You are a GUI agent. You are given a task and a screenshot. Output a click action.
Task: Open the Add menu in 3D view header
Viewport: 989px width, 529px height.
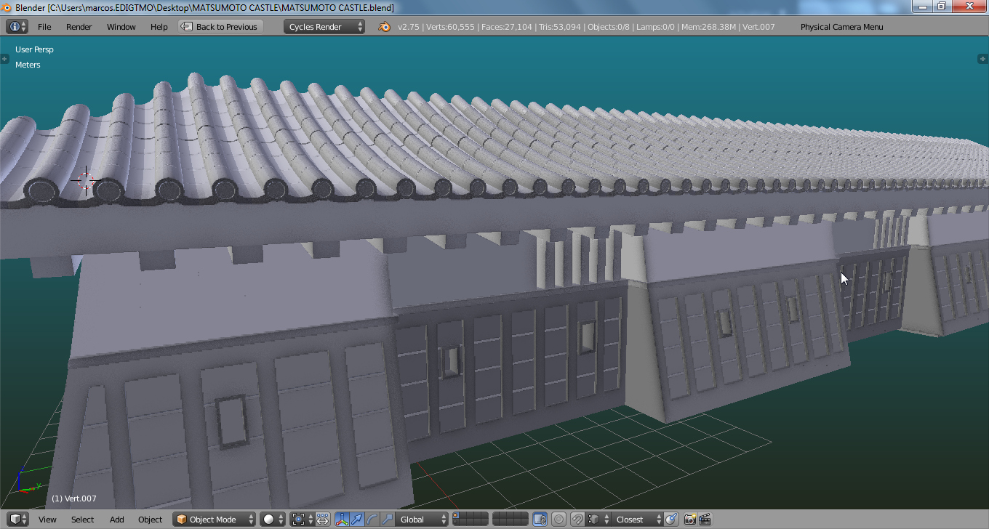116,520
